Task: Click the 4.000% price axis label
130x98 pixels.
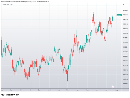Action: pos(125,74)
